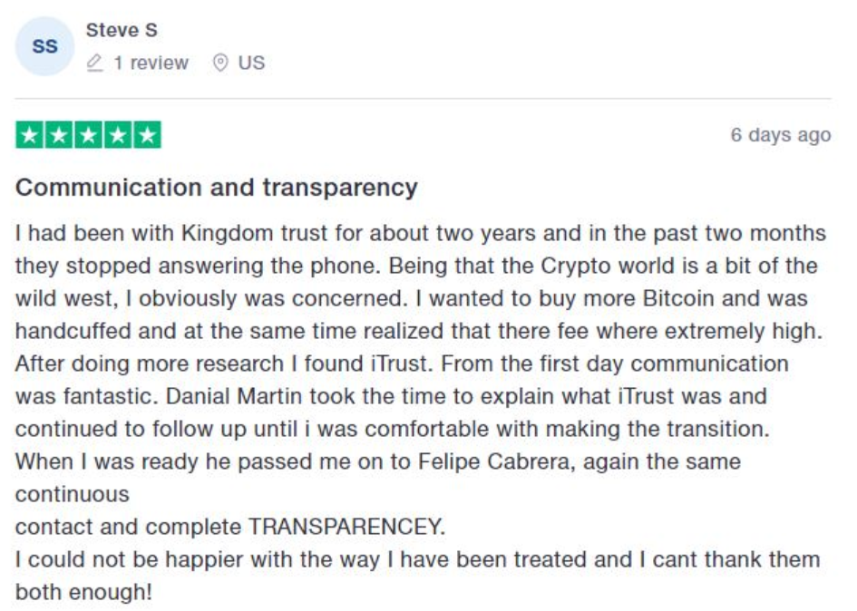Open the Steve S reviewer profile name
The image size is (857, 611).
pyautogui.click(x=122, y=30)
